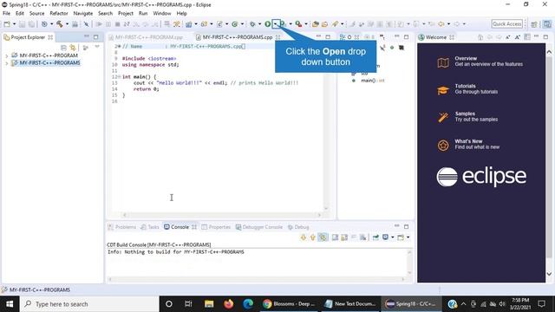The image size is (555, 312).
Task: Click the Microsoft Edge taskbar icon
Action: (248, 304)
